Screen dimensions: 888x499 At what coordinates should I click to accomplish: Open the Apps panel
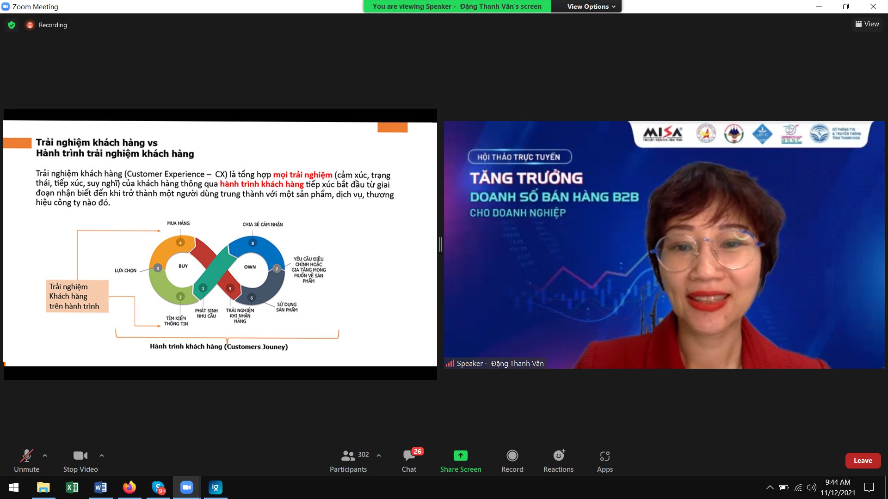[604, 461]
